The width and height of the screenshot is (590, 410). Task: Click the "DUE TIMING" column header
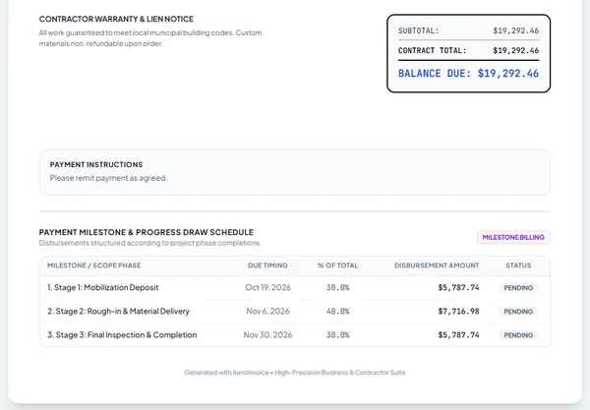click(x=267, y=265)
